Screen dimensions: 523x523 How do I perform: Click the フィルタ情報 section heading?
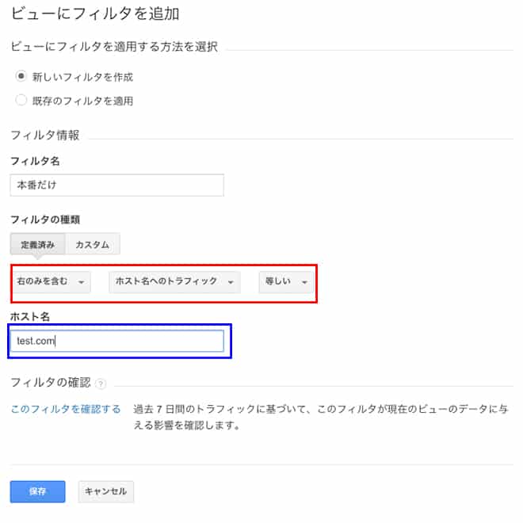(45, 135)
